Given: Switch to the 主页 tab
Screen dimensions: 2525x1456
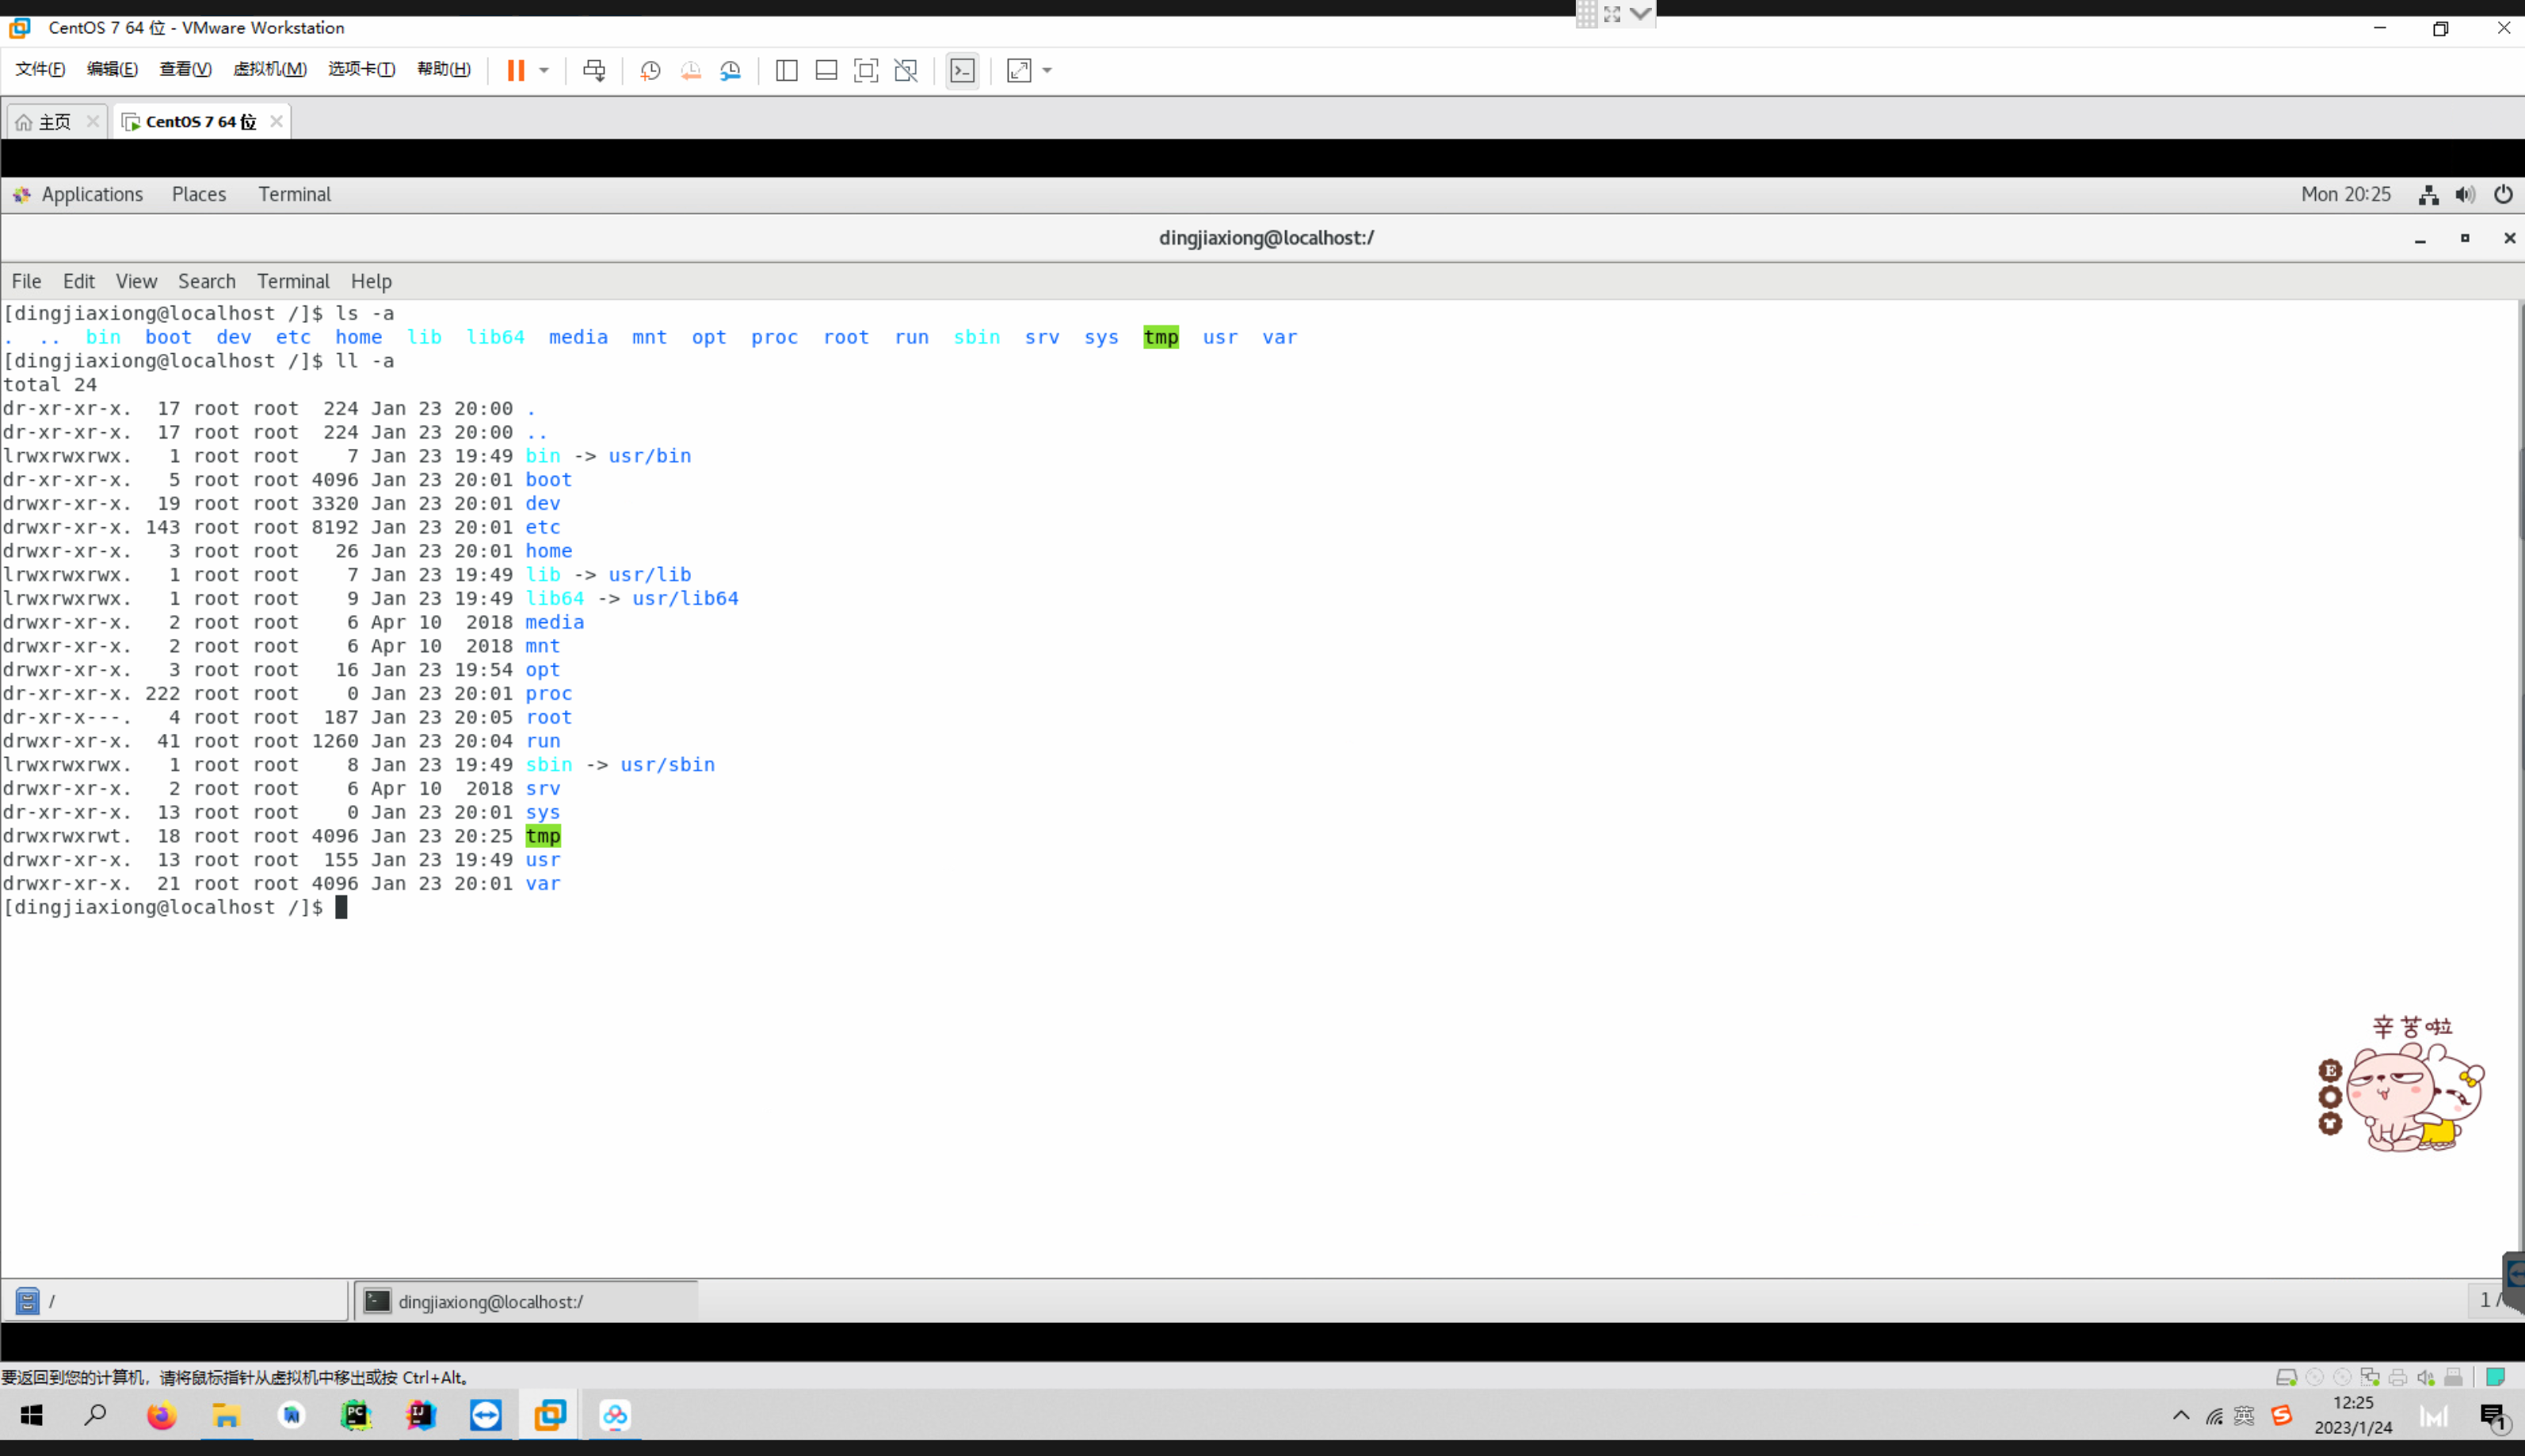Looking at the screenshot, I should pyautogui.click(x=55, y=121).
